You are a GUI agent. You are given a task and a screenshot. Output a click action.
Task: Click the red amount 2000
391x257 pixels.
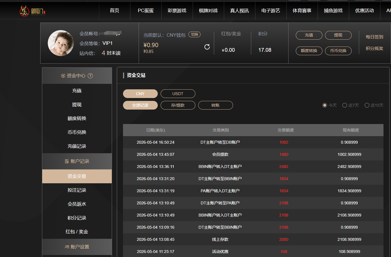point(284,239)
